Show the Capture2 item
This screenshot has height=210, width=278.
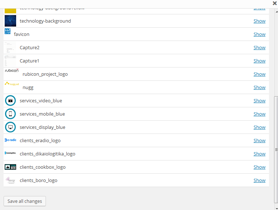[x=259, y=47]
